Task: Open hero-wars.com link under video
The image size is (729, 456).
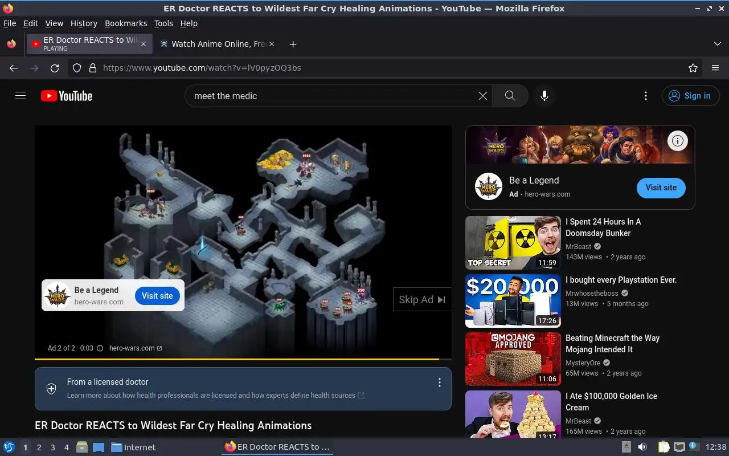Action: tap(136, 348)
